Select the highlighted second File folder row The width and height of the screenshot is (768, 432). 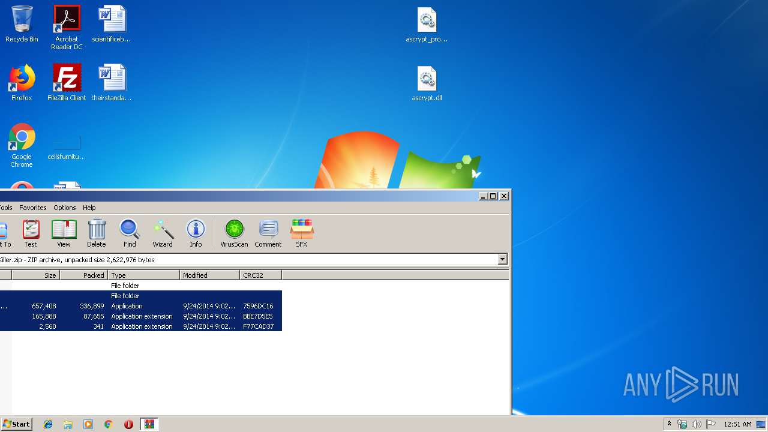[x=140, y=296]
